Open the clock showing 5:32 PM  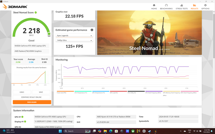[x=207, y=131]
